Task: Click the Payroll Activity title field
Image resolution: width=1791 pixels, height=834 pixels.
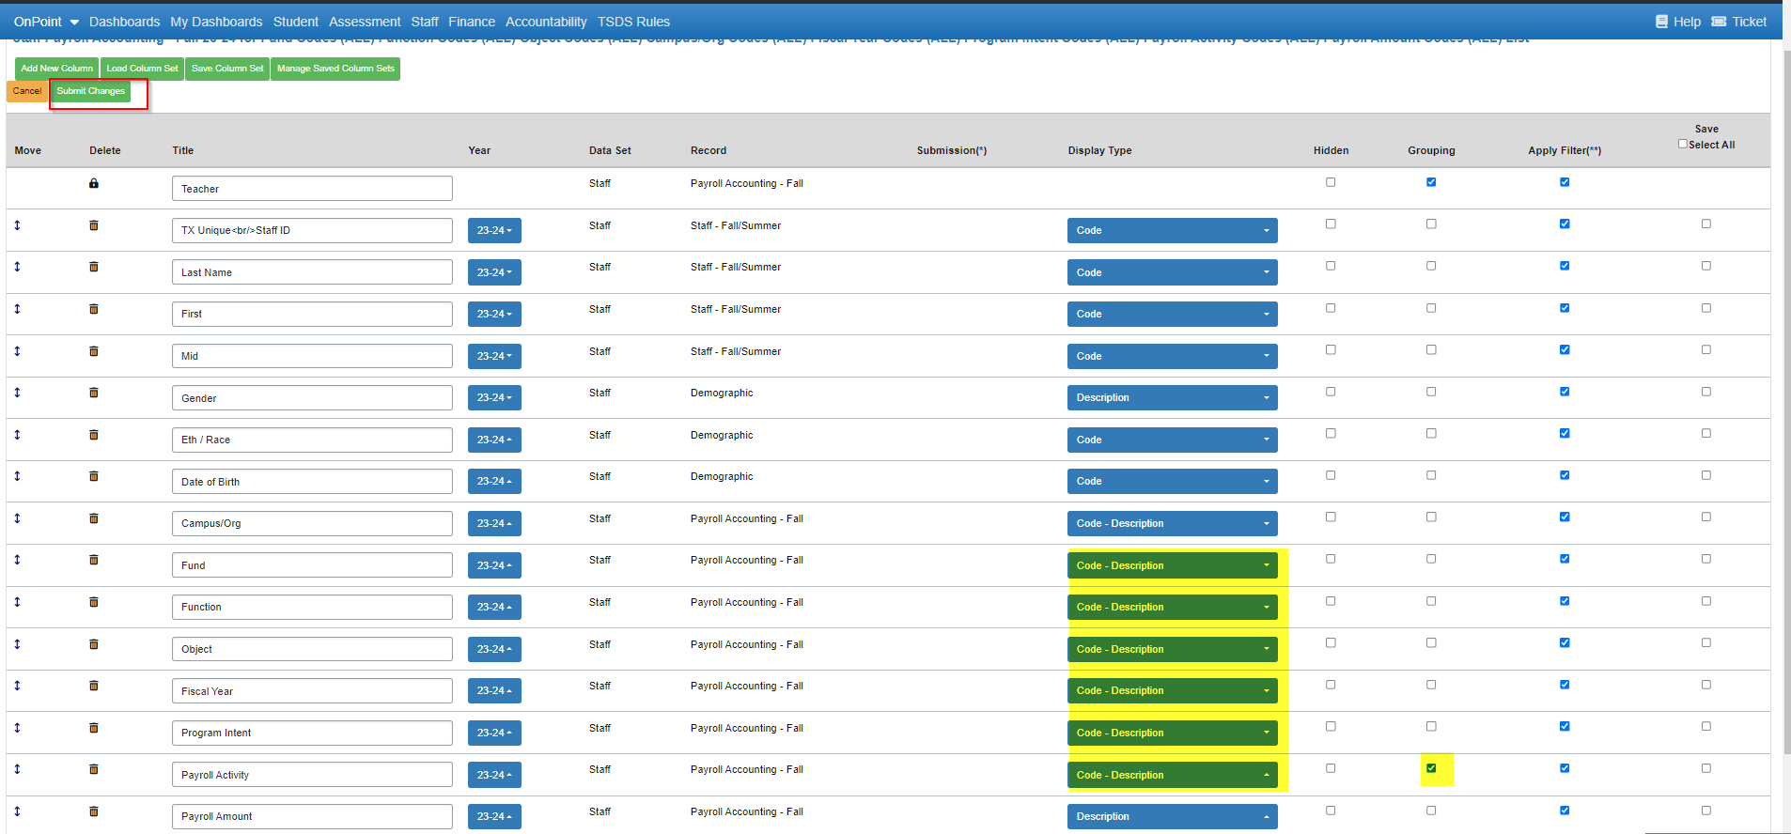Action: point(312,775)
